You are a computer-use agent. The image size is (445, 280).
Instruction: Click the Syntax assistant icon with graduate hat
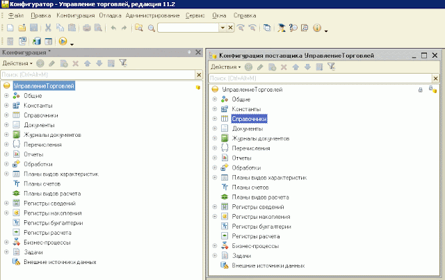point(282,28)
